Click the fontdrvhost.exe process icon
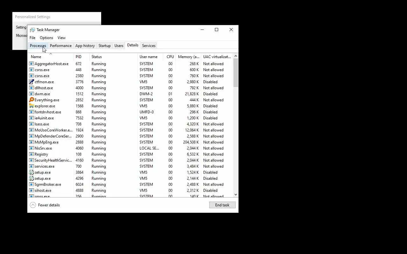Screen dimensions: 407x254 click(31, 112)
